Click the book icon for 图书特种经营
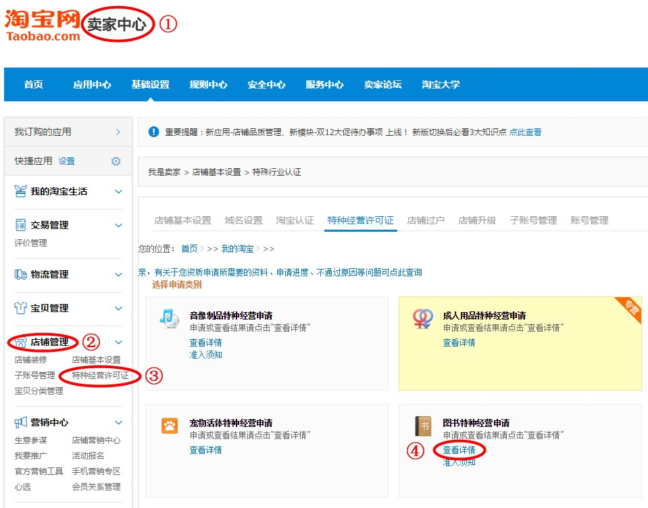 pyautogui.click(x=423, y=426)
